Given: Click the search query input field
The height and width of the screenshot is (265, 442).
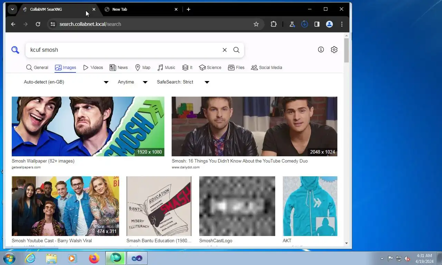Looking at the screenshot, I should [x=124, y=50].
